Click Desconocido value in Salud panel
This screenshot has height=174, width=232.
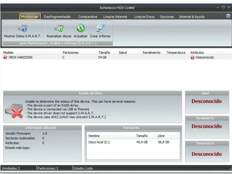(x=206, y=101)
